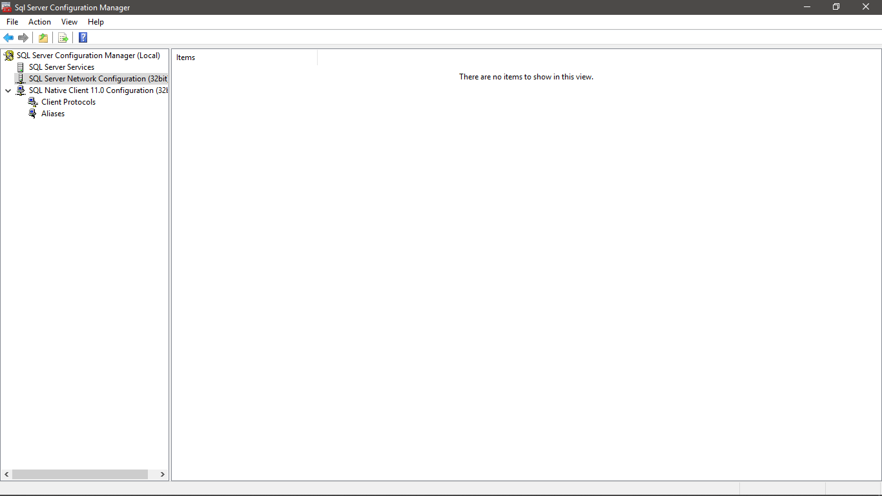Select SQL Server Services in tree
882x496 pixels.
[x=61, y=67]
